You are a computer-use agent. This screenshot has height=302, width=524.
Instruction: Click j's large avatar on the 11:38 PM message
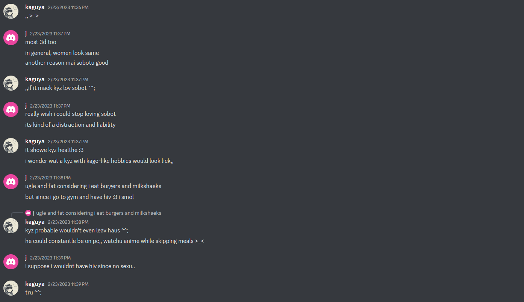pyautogui.click(x=11, y=182)
